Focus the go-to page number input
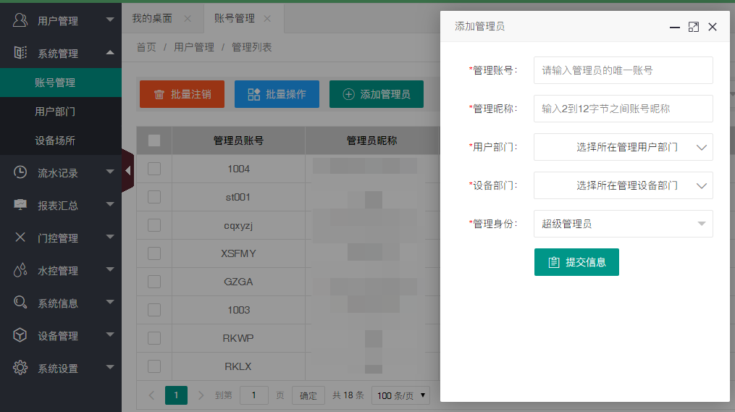Viewport: 735px width, 412px height. point(253,395)
